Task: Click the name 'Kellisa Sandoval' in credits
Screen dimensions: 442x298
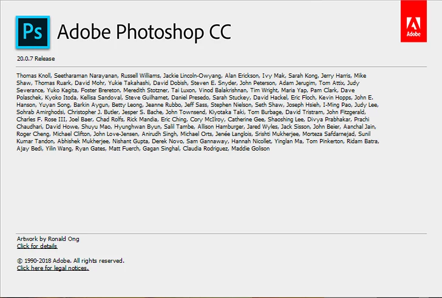Action: coord(101,98)
